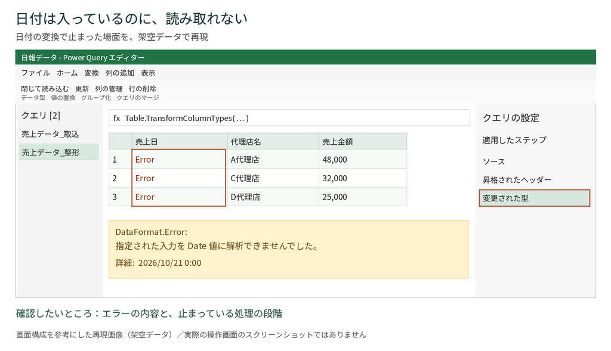The height and width of the screenshot is (351, 611).
Task: Click the C代理店 cell
Action: 273,178
